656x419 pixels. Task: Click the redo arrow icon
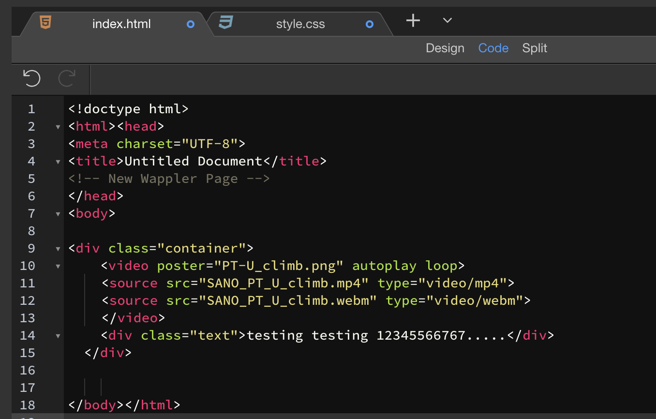coord(67,78)
